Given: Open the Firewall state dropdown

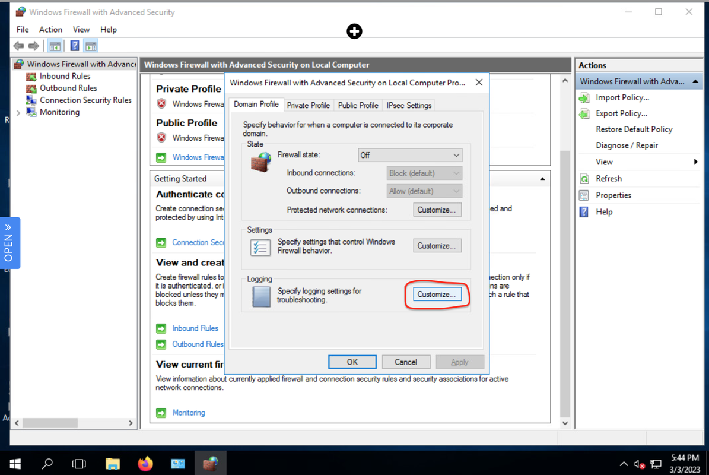Looking at the screenshot, I should pos(409,155).
